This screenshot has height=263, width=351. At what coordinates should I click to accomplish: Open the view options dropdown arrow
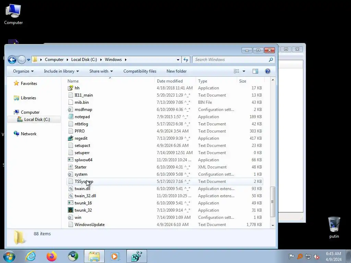point(244,71)
